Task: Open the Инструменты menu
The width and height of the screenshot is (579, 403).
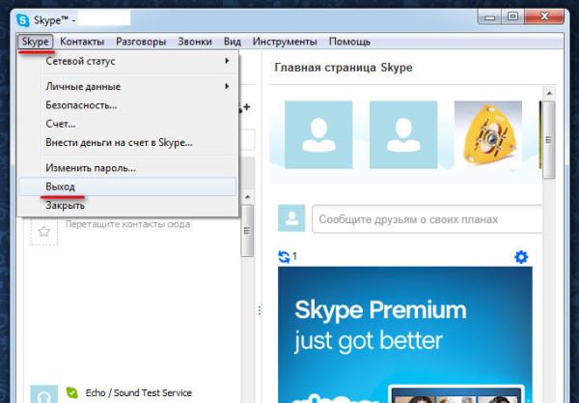Action: tap(285, 42)
